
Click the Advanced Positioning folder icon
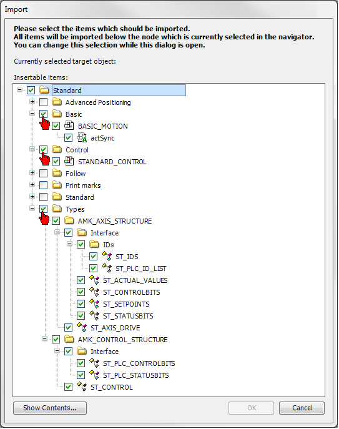pos(57,102)
